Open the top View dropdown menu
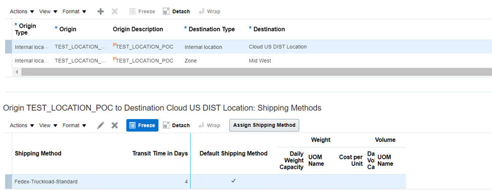The width and height of the screenshot is (492, 190). [x=48, y=12]
